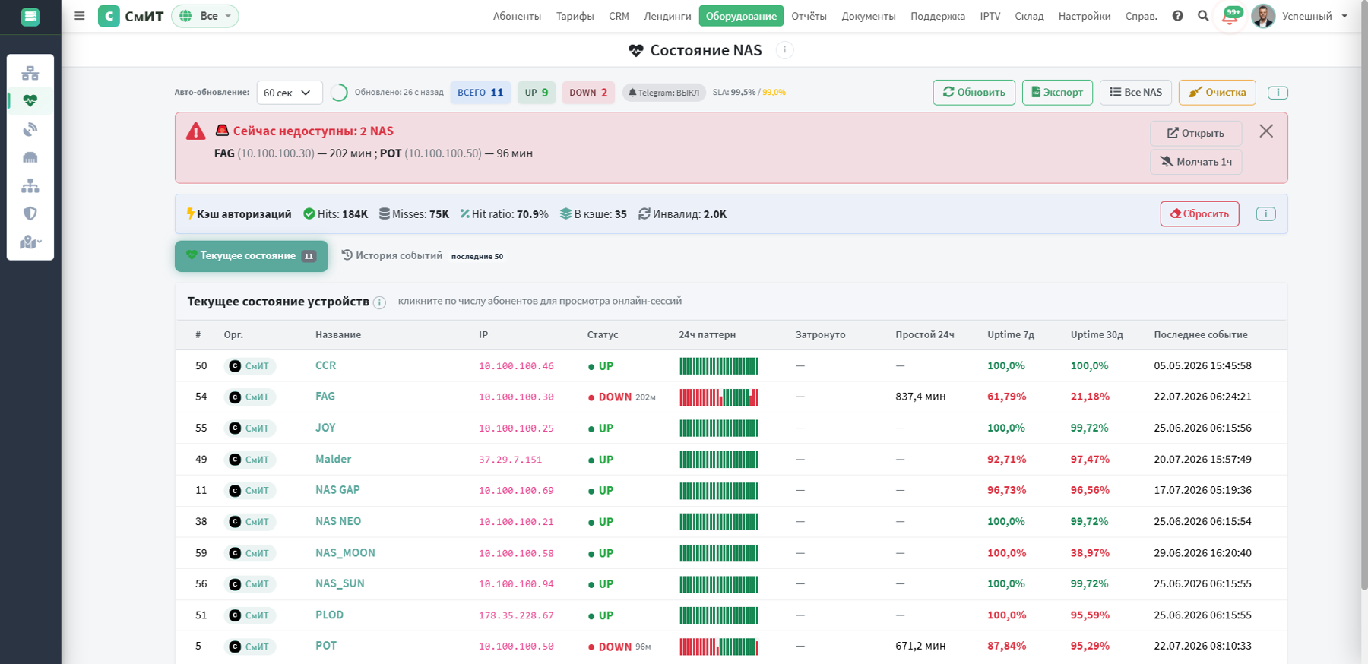The width and height of the screenshot is (1368, 664).
Task: Click the Экспорт button
Action: click(x=1057, y=93)
